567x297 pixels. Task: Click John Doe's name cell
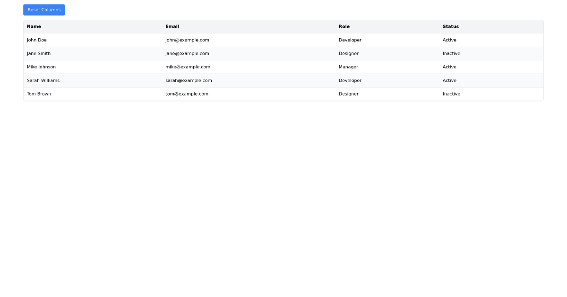click(36, 40)
